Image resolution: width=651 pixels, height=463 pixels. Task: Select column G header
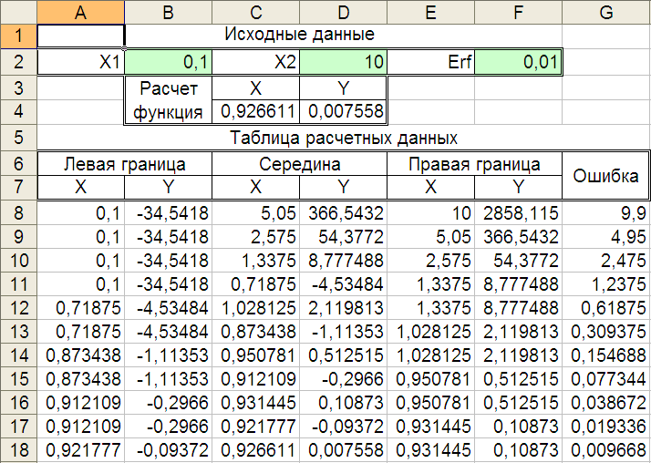(606, 12)
